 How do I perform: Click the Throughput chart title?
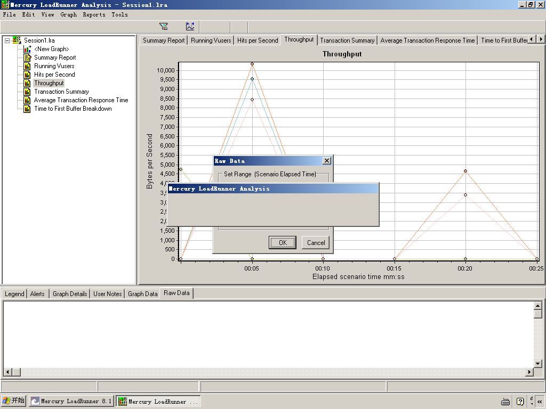(342, 54)
